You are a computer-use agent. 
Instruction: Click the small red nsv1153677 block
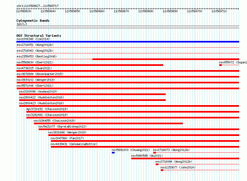pos(162,170)
